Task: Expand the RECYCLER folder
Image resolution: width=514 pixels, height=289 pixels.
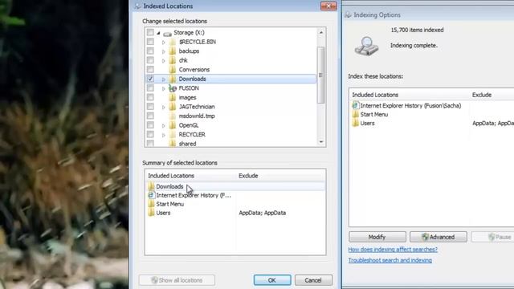Action: tap(163, 135)
